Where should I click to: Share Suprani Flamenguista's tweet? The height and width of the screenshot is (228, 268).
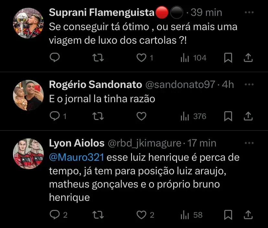[248, 58]
